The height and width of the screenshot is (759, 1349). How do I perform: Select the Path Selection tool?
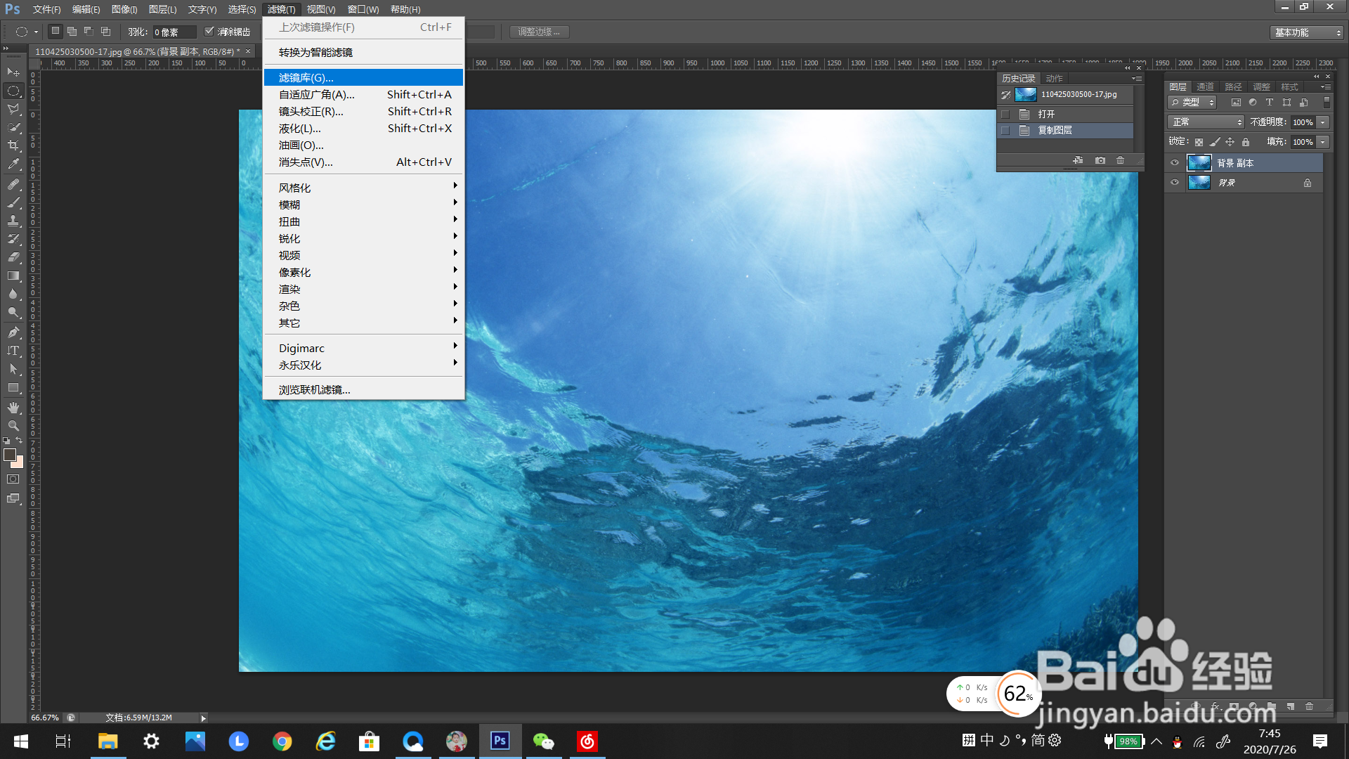13,369
